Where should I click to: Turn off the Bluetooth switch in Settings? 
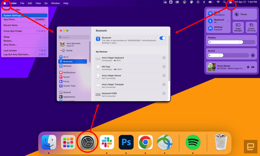point(162,38)
